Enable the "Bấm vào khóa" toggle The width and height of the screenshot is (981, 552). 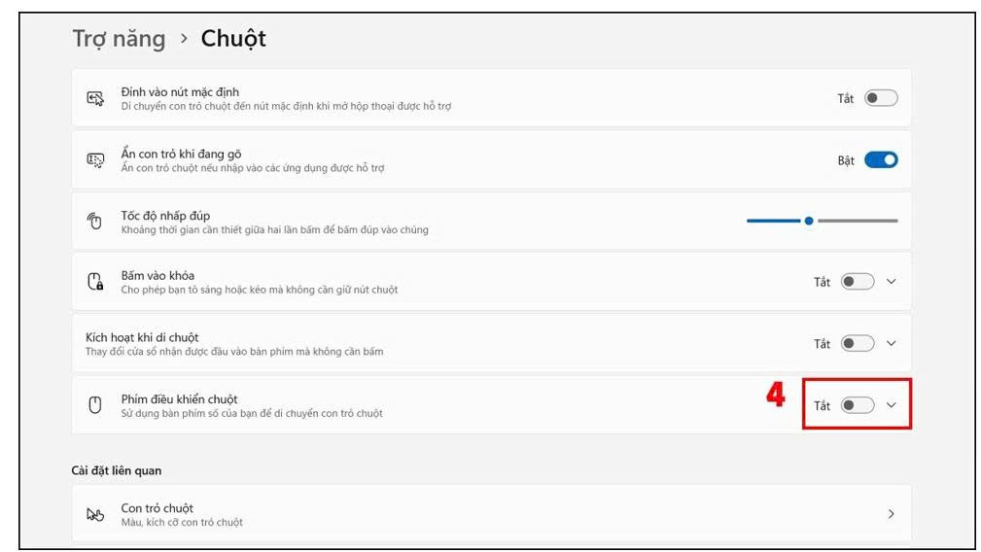tap(858, 282)
